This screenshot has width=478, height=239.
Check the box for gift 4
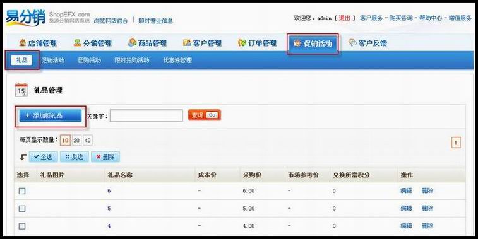click(x=22, y=226)
